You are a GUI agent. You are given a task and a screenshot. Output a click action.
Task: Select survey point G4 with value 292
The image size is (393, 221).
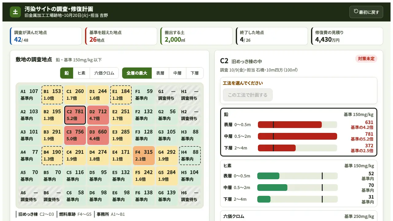click(167, 156)
